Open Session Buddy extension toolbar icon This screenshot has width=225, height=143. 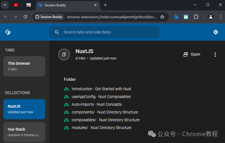[176, 17]
